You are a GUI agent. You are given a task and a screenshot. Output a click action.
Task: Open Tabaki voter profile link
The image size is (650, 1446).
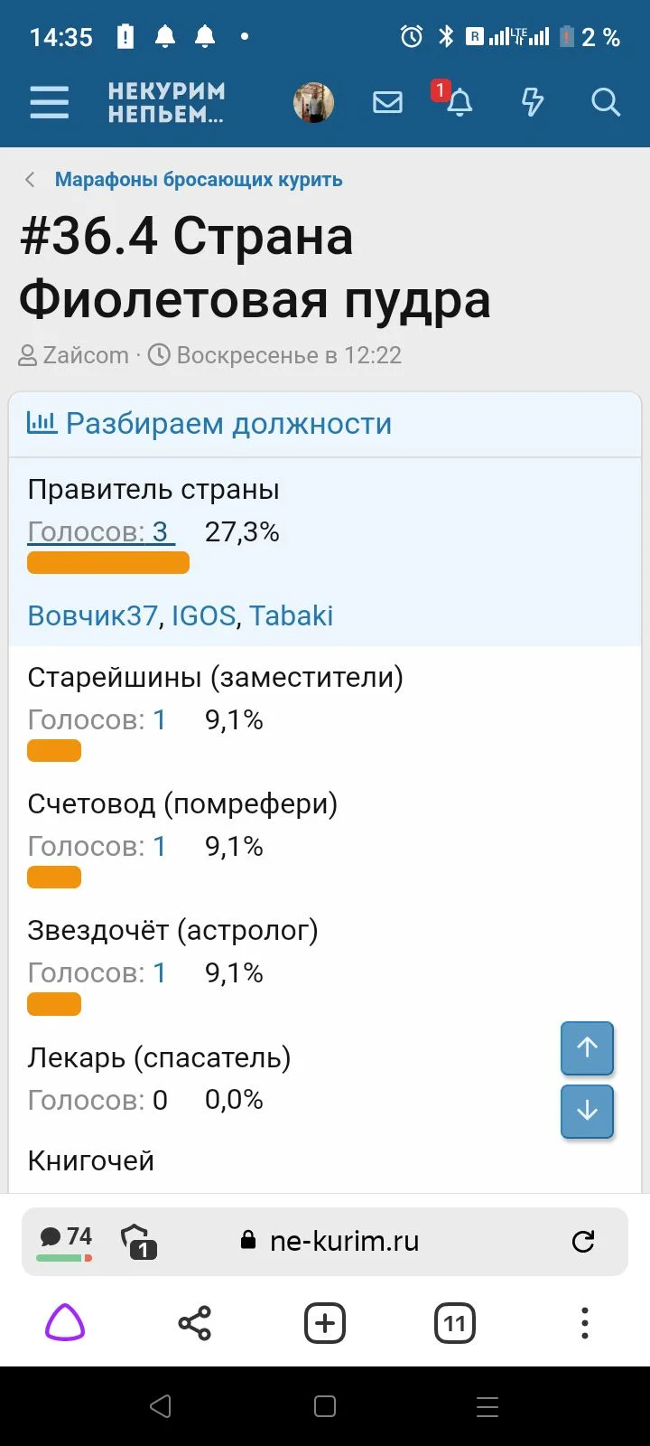pos(291,615)
